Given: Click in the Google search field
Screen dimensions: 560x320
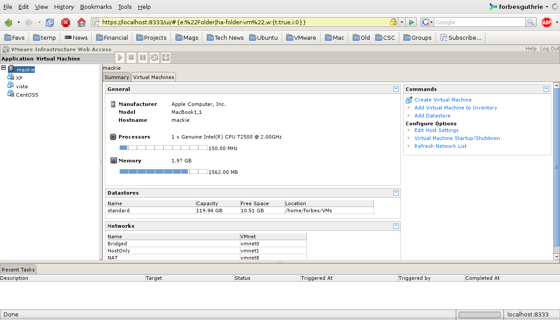Looking at the screenshot, I should point(480,22).
